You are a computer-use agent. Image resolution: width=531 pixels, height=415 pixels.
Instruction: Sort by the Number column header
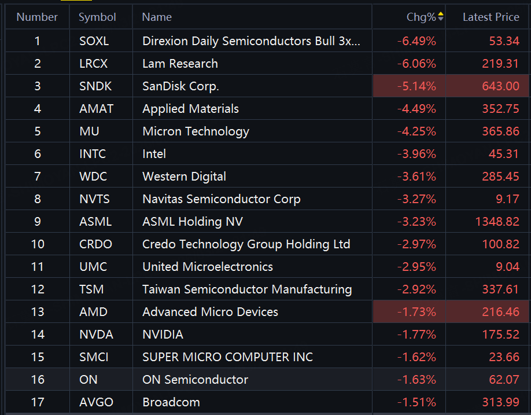coord(37,17)
